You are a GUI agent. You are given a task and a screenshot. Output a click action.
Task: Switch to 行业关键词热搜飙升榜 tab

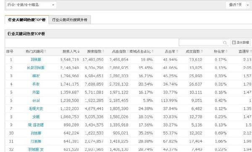pos(70,20)
